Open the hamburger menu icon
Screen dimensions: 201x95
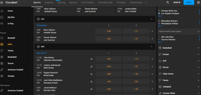2,2
